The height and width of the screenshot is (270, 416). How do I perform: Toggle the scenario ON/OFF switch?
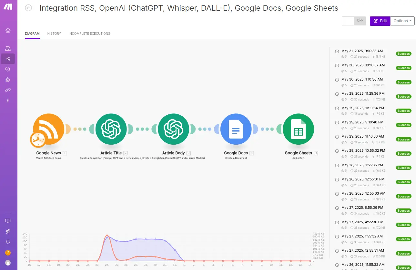pyautogui.click(x=354, y=21)
